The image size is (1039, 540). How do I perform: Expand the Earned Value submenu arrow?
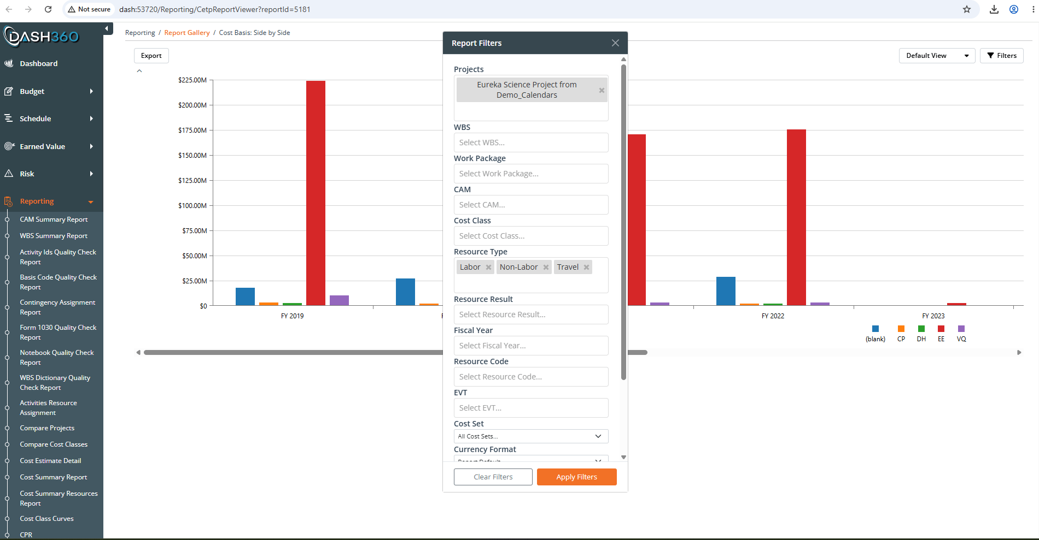91,146
